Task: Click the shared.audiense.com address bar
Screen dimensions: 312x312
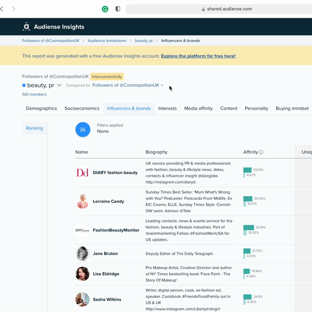Action: pyautogui.click(x=219, y=9)
